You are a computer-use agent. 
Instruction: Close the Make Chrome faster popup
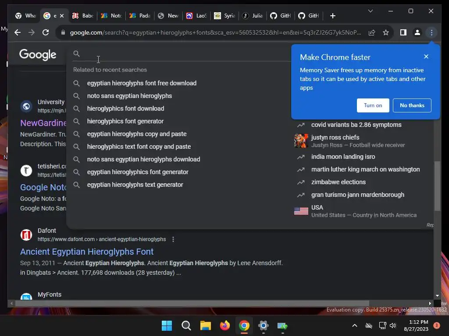click(426, 56)
